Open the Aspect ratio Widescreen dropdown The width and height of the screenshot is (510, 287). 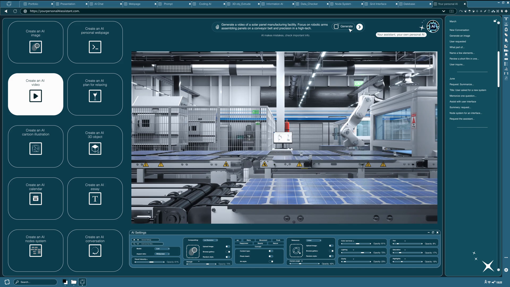click(x=163, y=254)
